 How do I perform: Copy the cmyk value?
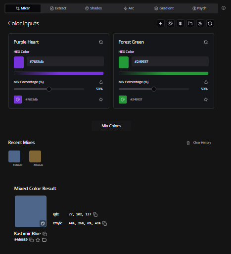coord(105,223)
